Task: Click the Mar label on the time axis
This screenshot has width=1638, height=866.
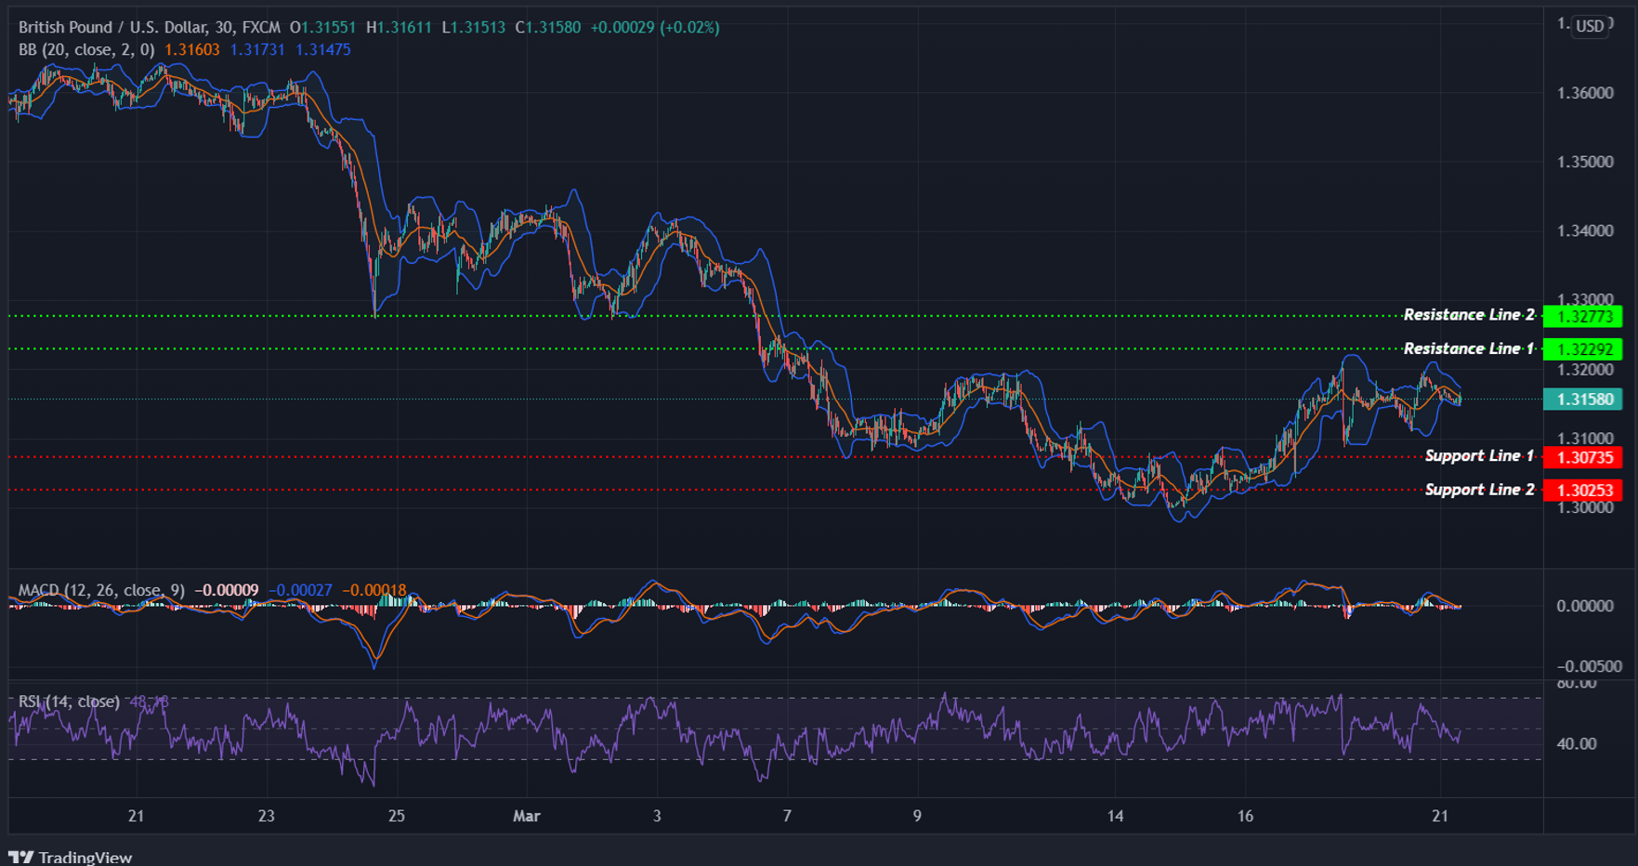Action: click(x=527, y=816)
